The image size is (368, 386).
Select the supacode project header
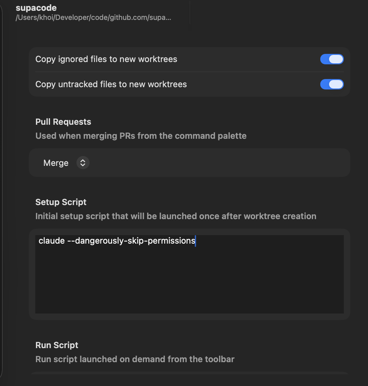pos(36,8)
